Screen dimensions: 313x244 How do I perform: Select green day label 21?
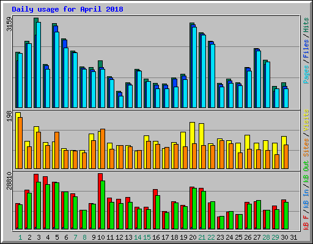[202, 237]
